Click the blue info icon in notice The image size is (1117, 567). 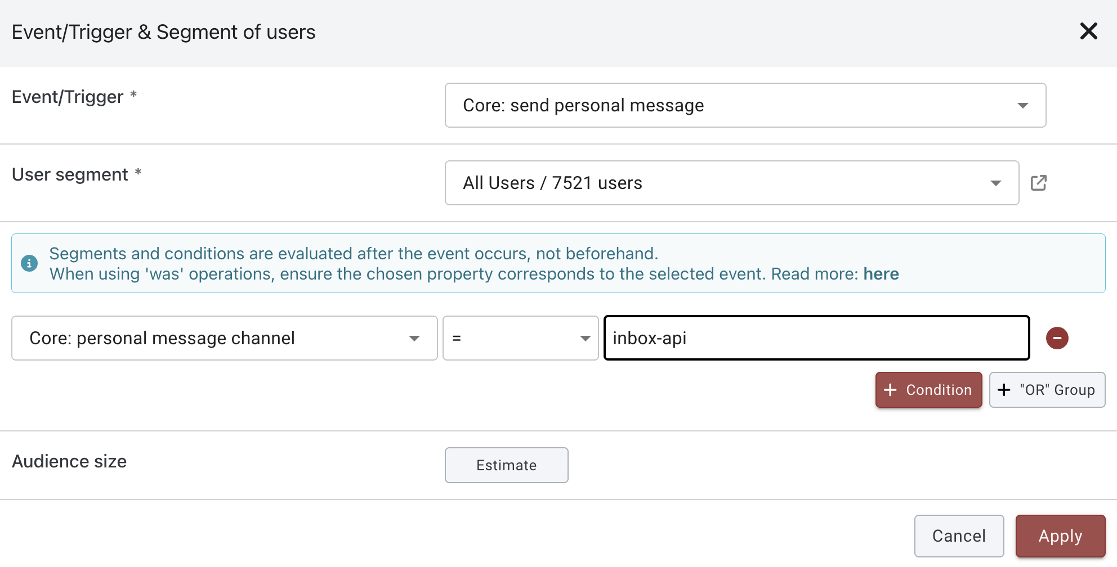tap(29, 263)
